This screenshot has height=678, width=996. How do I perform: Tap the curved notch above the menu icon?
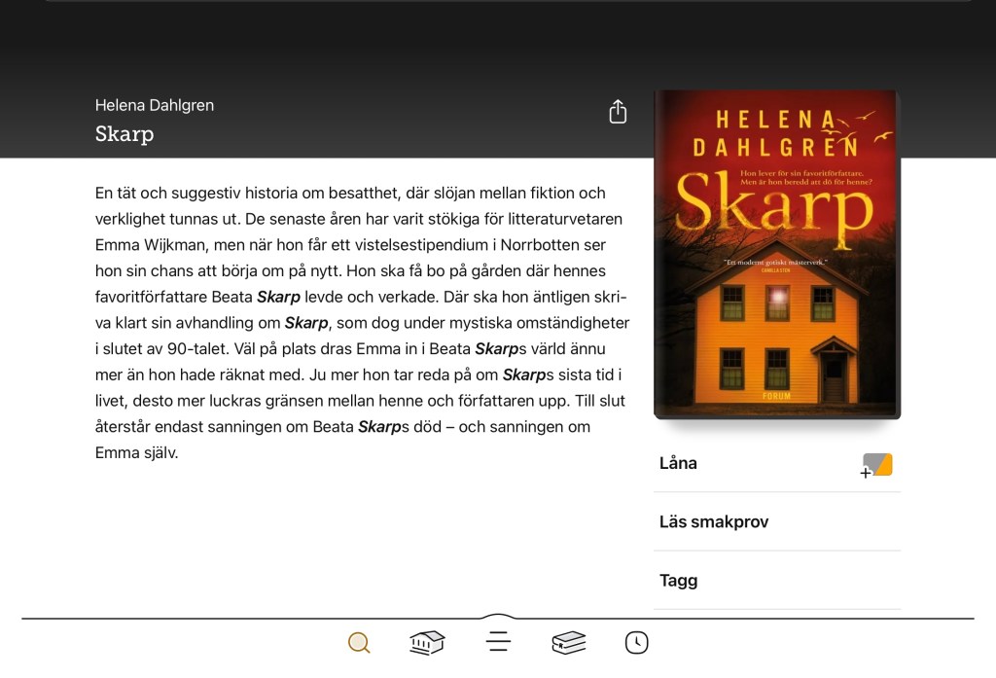(x=498, y=616)
